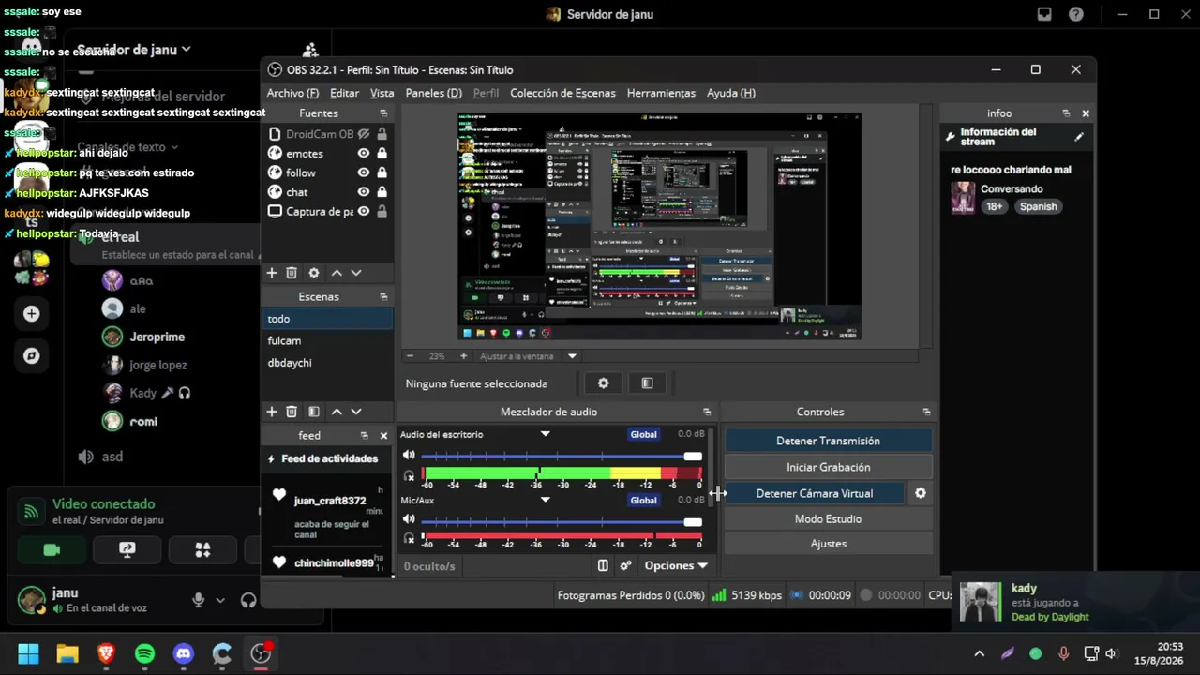Click Detener Cámara Virtual button
Viewport: 1200px width, 675px height.
[815, 493]
